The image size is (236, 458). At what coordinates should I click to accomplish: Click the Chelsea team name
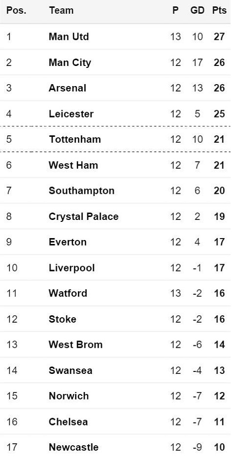(68, 422)
